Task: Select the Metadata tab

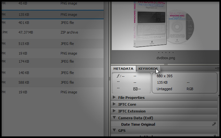Action: (x=123, y=69)
